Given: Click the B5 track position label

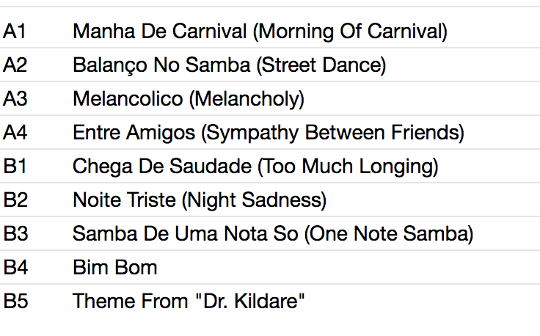Looking at the screenshot, I should click(15, 302).
